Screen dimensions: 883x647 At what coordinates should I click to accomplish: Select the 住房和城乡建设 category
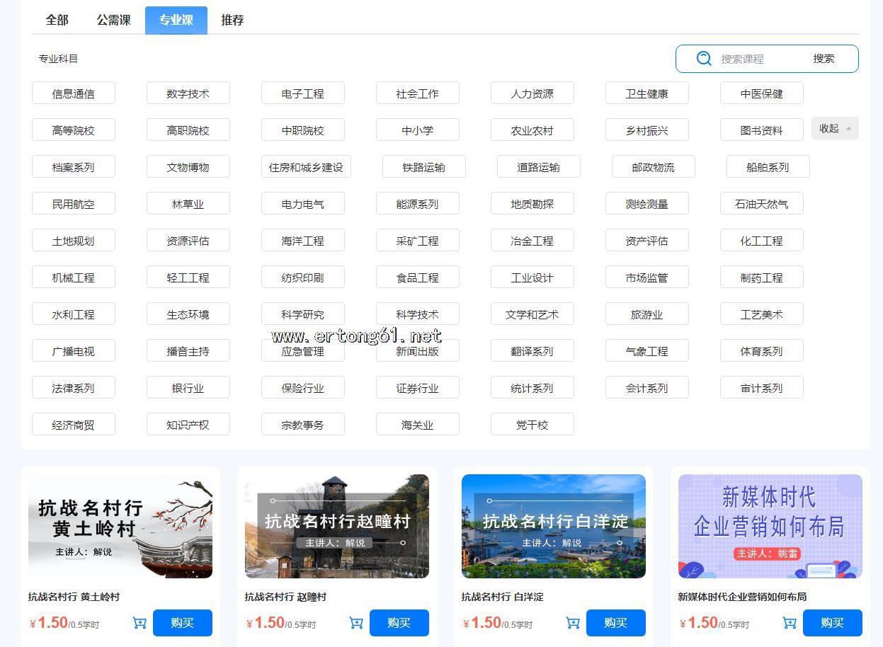[x=306, y=167]
